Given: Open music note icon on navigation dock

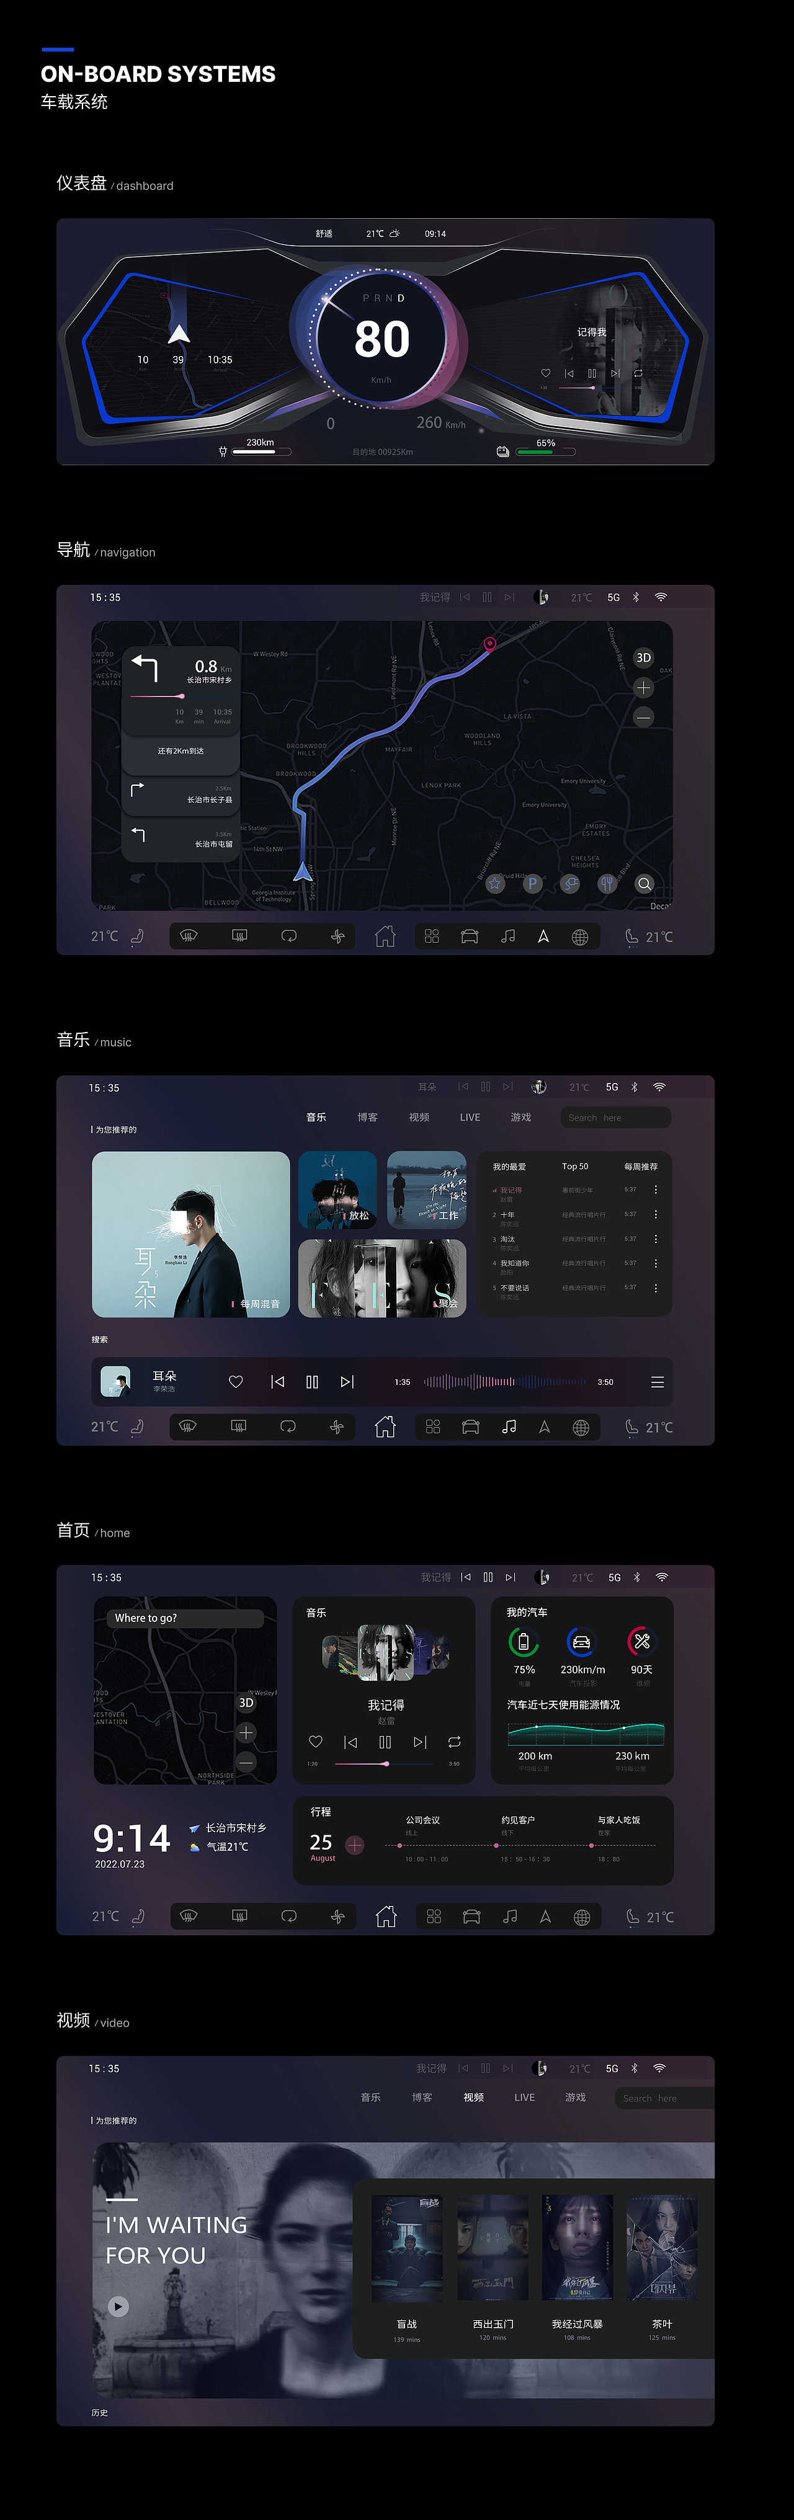Looking at the screenshot, I should [x=507, y=936].
